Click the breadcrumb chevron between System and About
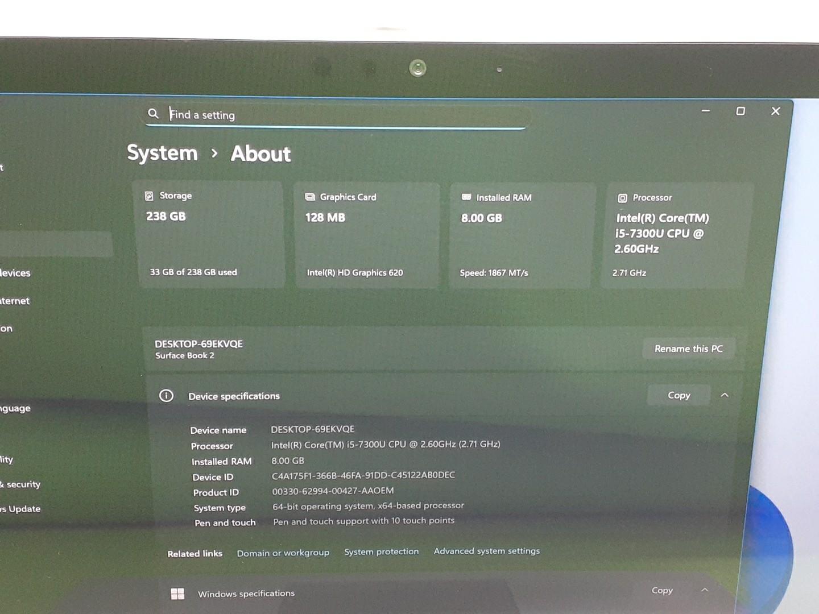Image resolution: width=819 pixels, height=614 pixels. click(x=214, y=153)
